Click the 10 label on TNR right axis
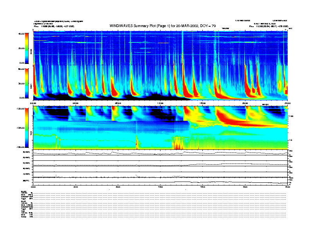310x240 pixels. click(x=292, y=140)
